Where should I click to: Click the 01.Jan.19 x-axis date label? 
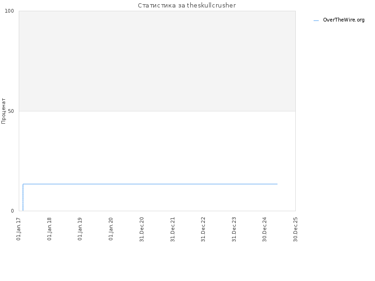click(x=80, y=229)
